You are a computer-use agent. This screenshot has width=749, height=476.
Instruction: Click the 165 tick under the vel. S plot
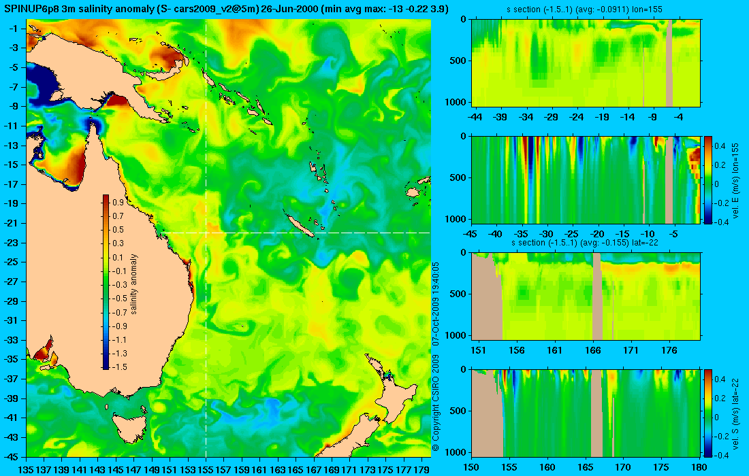point(585,467)
